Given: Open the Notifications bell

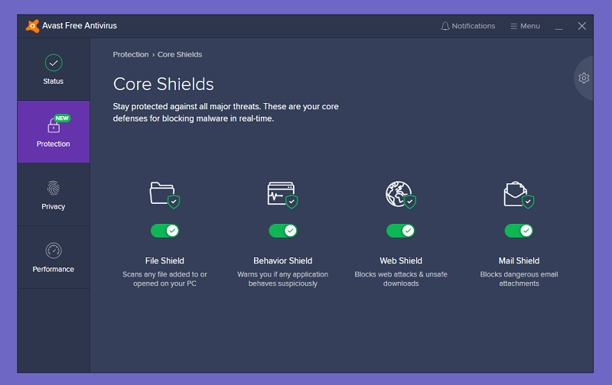Looking at the screenshot, I should [468, 26].
